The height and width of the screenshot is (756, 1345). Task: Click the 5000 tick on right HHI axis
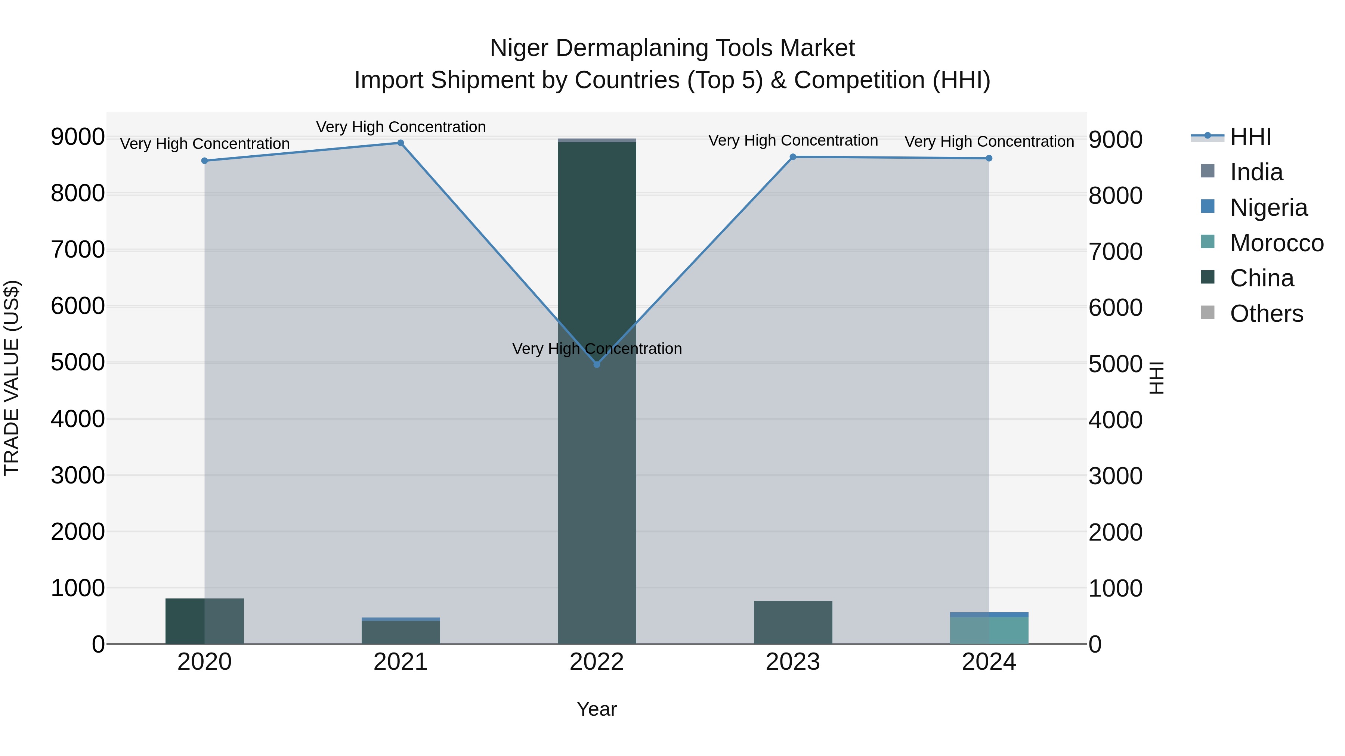coord(1116,364)
